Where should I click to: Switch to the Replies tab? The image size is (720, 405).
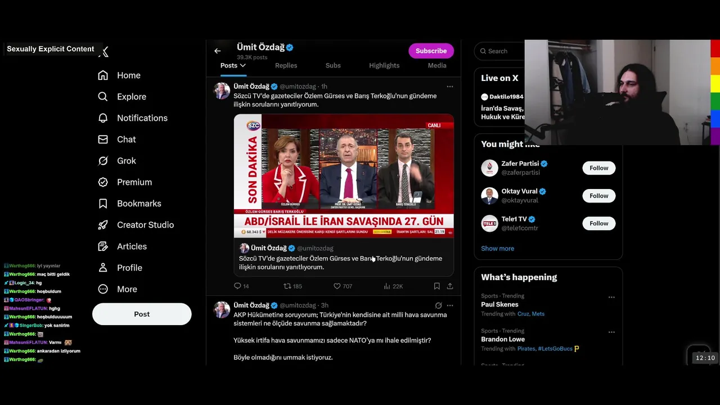pos(286,66)
